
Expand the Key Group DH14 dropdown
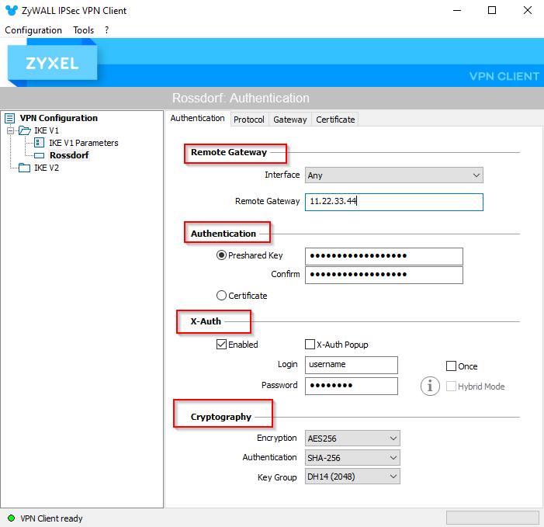352,477
